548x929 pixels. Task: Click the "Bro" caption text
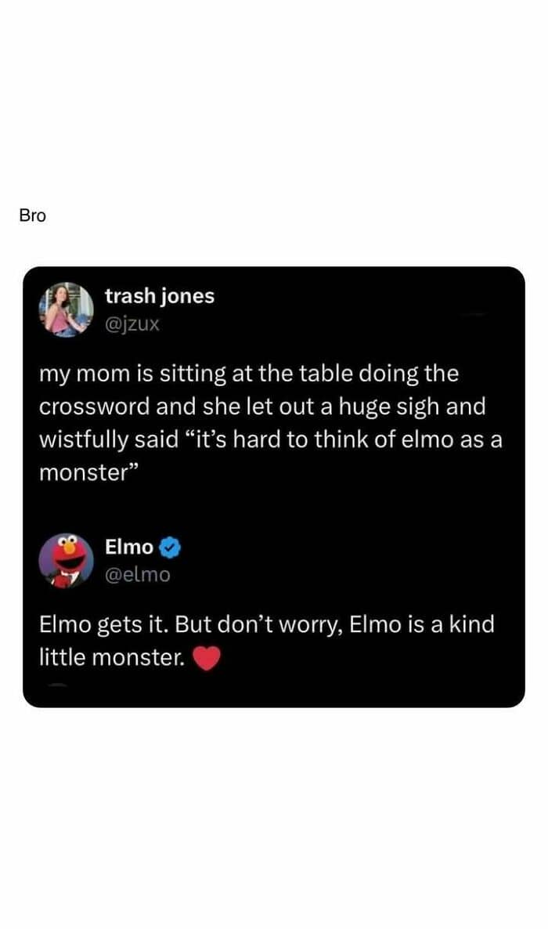33,216
